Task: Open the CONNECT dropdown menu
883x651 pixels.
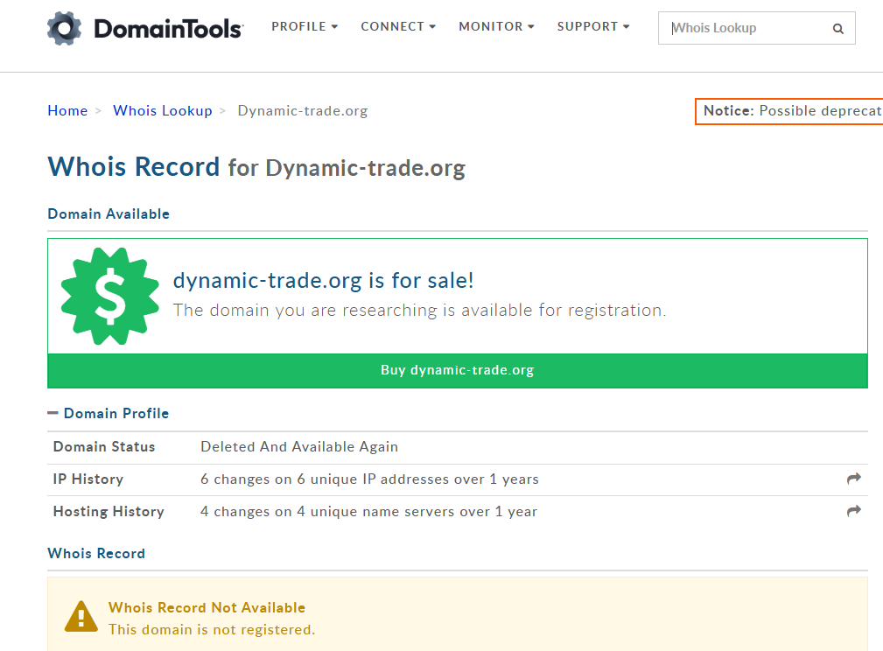Action: [398, 26]
